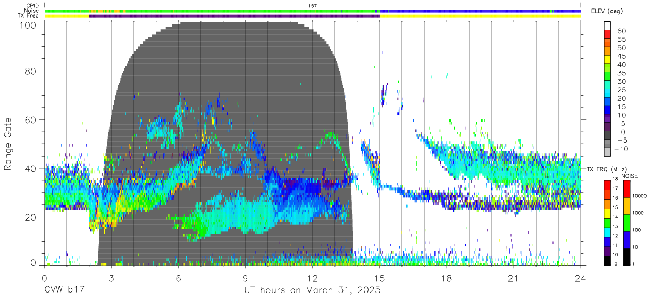
Task: Click the 60 tick on the Range Gate axis
Action: [x=30, y=119]
